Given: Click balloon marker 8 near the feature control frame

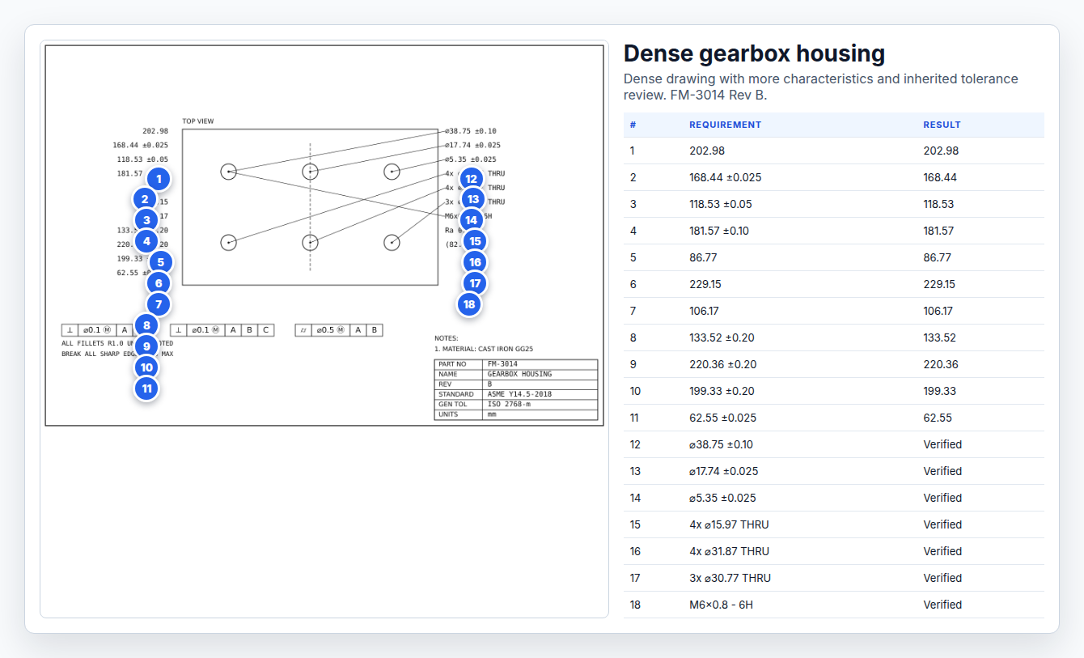Looking at the screenshot, I should pyautogui.click(x=146, y=325).
